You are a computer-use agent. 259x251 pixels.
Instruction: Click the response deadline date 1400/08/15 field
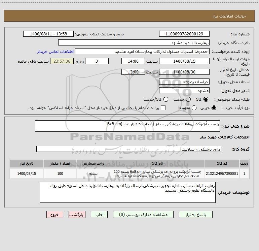coord(184,61)
